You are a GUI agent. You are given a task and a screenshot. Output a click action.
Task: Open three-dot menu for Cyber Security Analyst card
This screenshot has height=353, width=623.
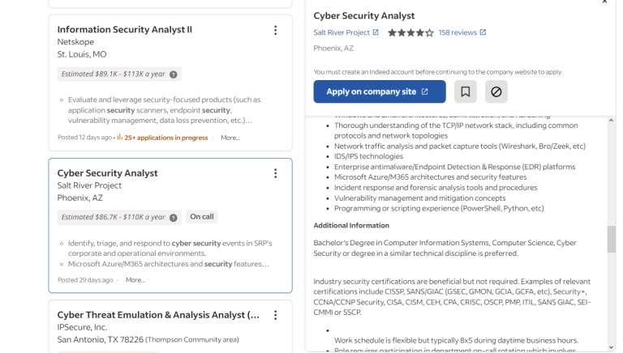pos(275,173)
